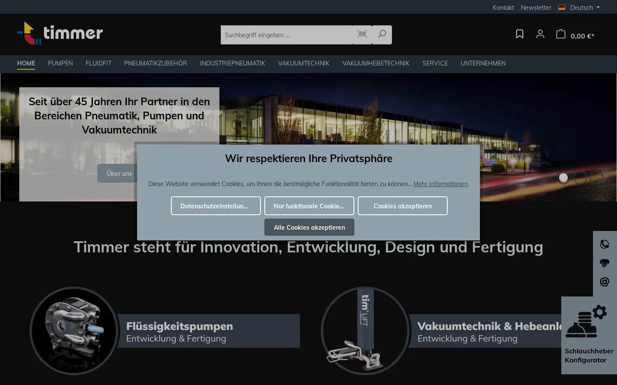Click the @ email icon in sidebar
Viewport: 617px width, 385px height.
point(605,281)
